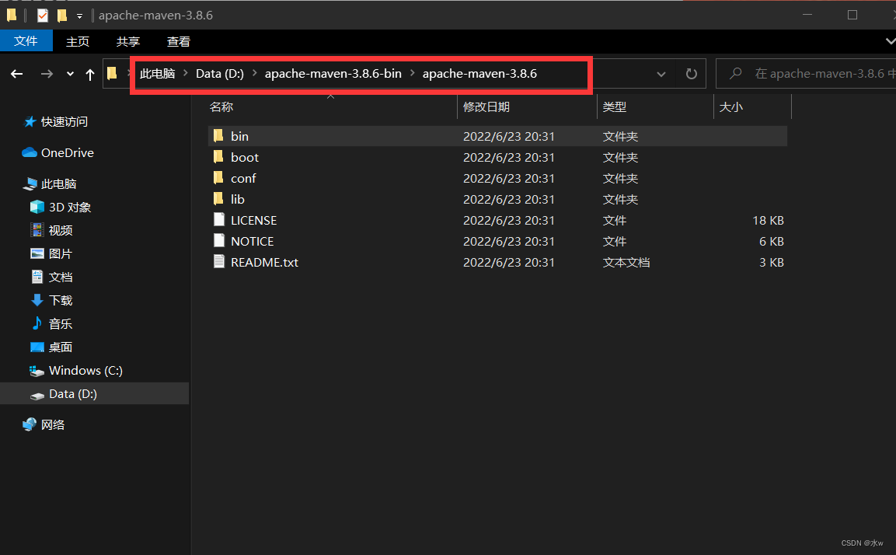Open OneDrive in the navigation pane
The height and width of the screenshot is (555, 896).
pos(68,152)
